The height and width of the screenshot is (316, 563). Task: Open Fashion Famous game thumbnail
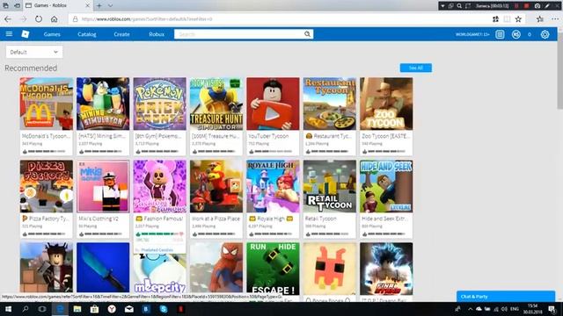click(160, 186)
